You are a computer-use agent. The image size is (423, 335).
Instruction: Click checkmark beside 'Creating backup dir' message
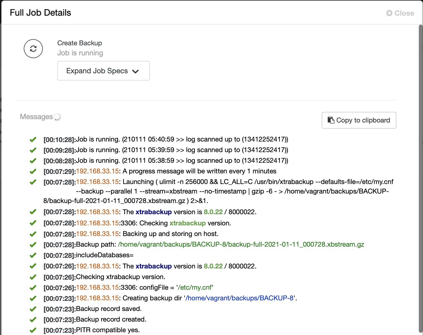tap(33, 298)
